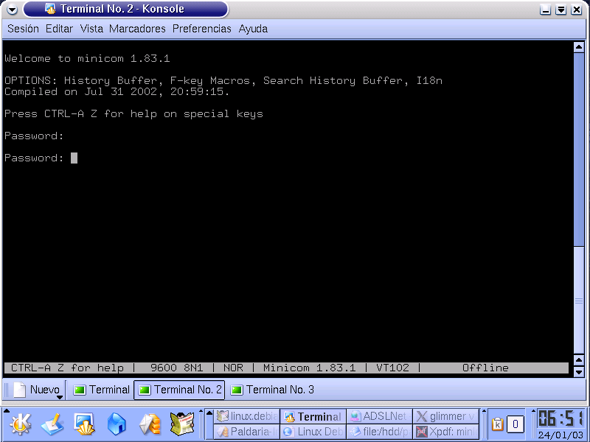
Task: Select the Terminal taskbar entry
Action: pos(313,416)
